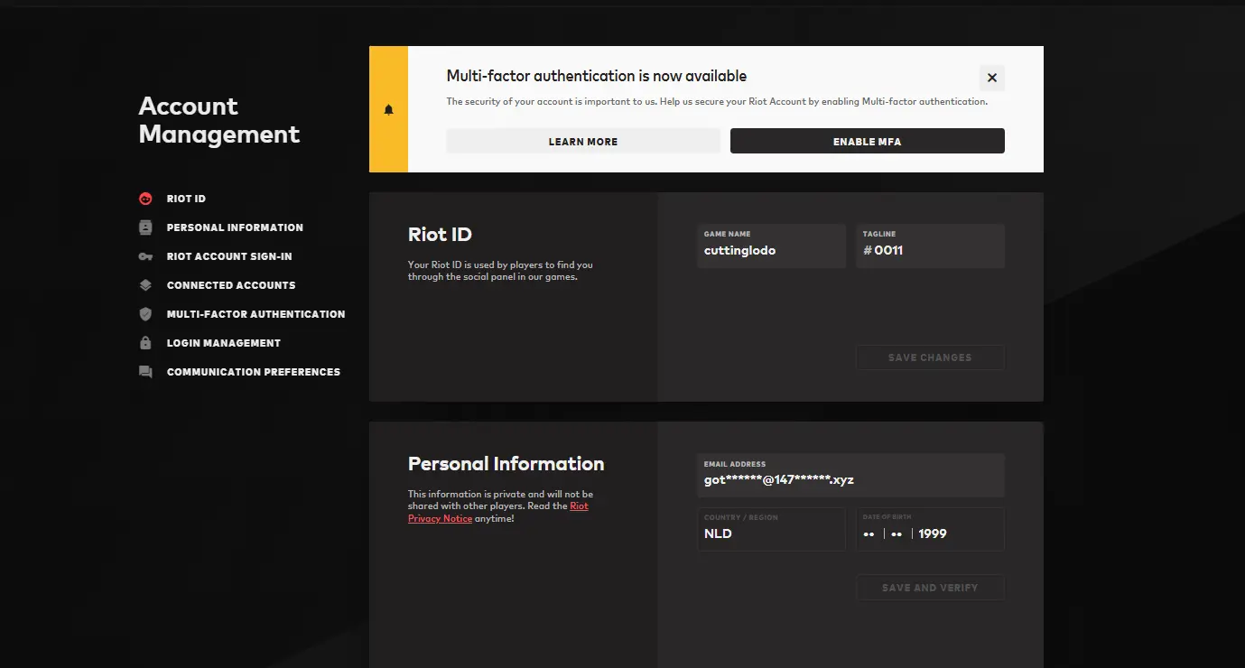Click the Connected Accounts layers icon
Image resolution: width=1245 pixels, height=668 pixels.
tap(145, 285)
